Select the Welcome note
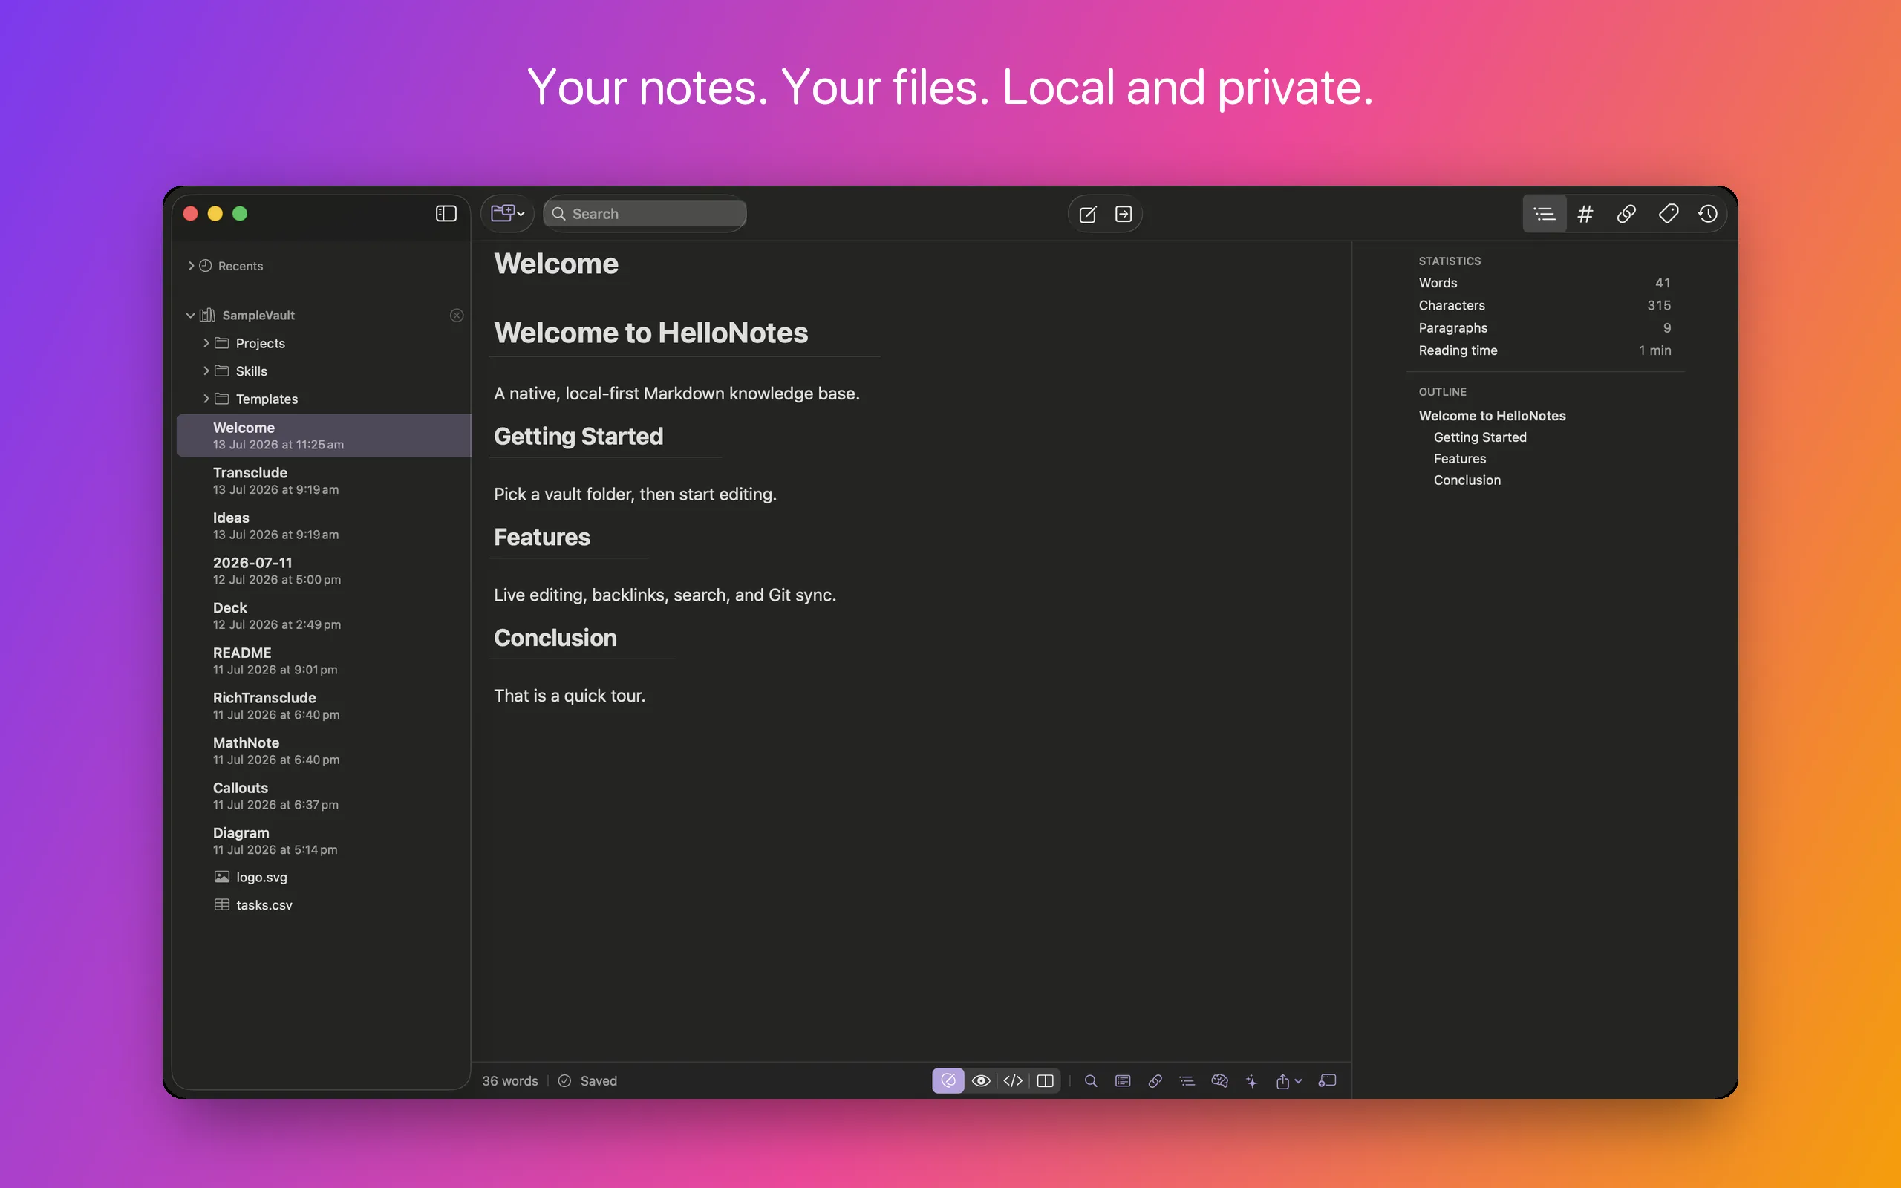This screenshot has height=1188, width=1901. click(x=324, y=435)
